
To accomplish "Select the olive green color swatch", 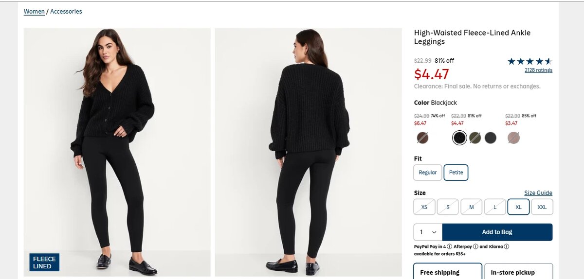I will 475,138.
